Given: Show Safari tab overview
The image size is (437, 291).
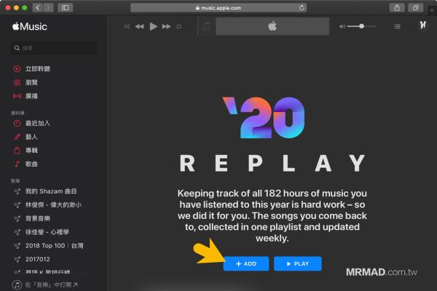Looking at the screenshot, I should 416,8.
